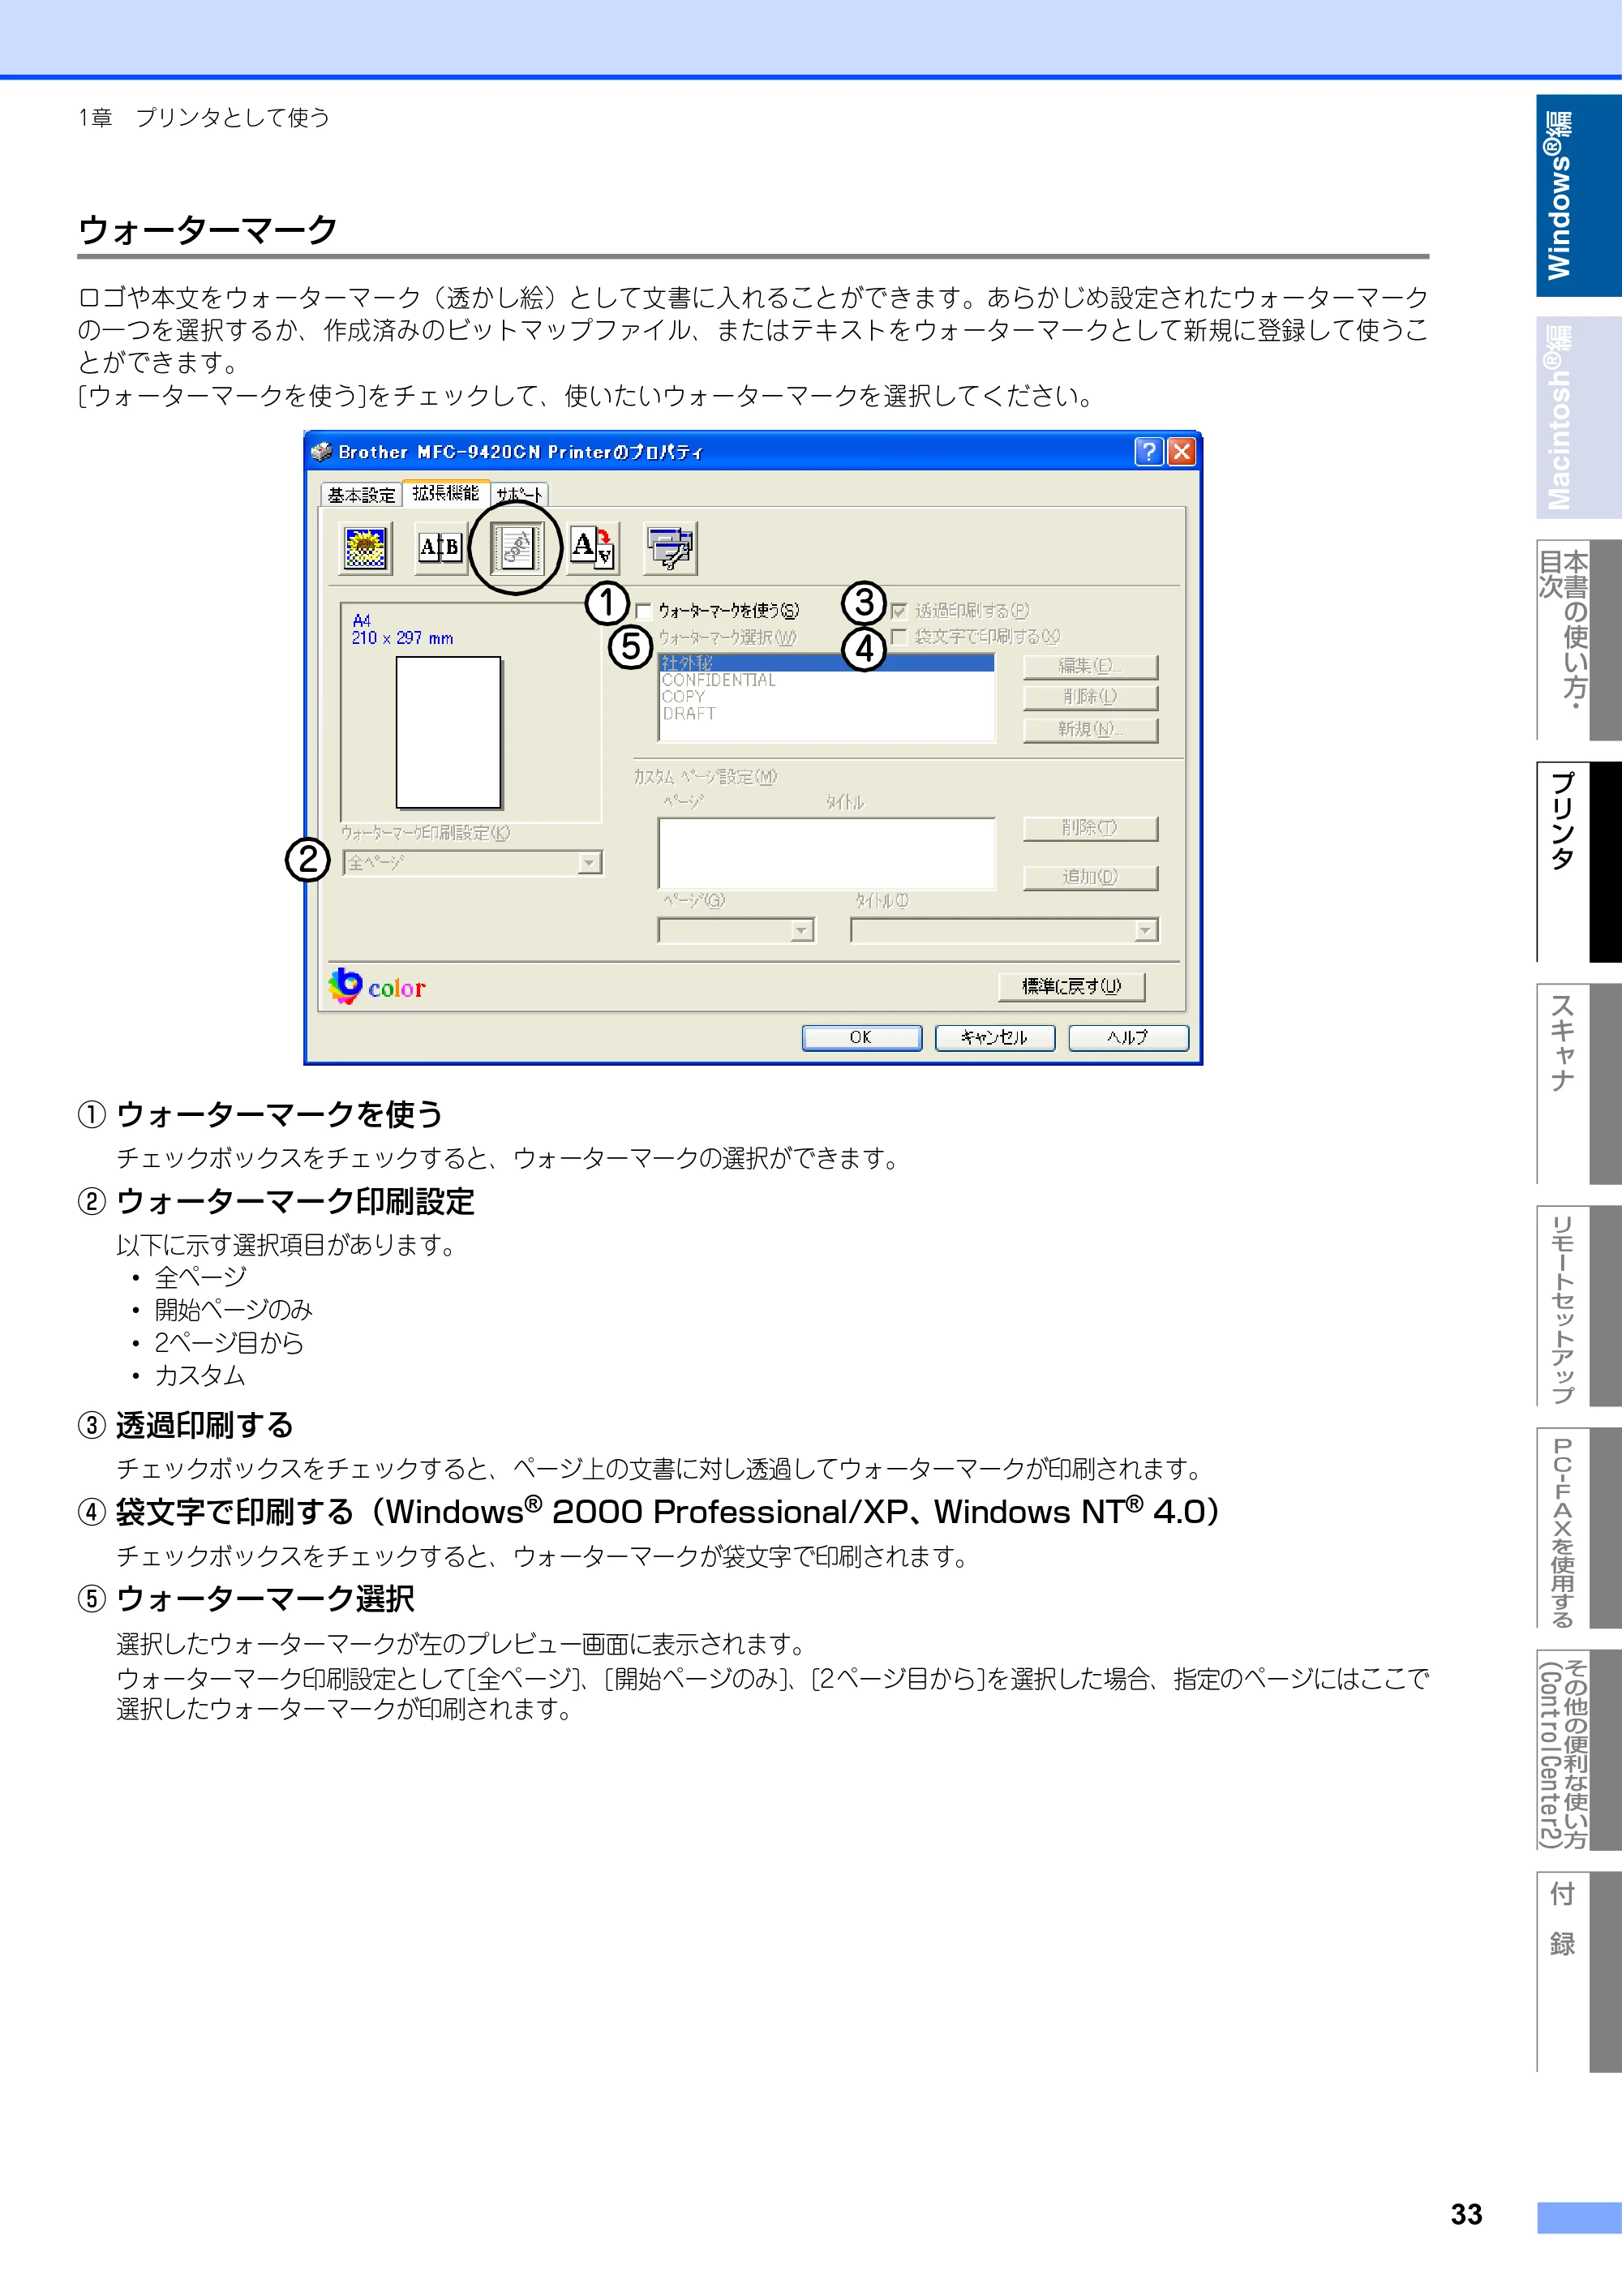Click the 編集(E) button
The image size is (1622, 2296).
coord(1090,667)
